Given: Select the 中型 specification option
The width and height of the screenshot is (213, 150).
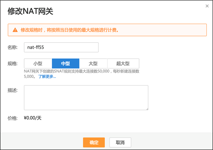Looking at the screenshot, I should tap(66, 63).
